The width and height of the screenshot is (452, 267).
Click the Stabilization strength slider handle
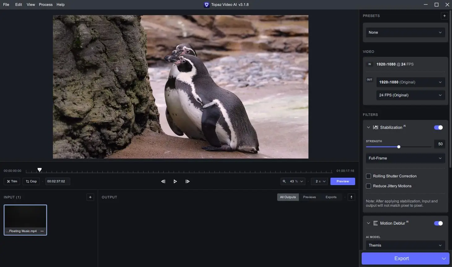pos(399,147)
